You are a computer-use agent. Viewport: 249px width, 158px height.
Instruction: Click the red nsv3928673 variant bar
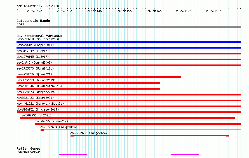pos(129,95)
